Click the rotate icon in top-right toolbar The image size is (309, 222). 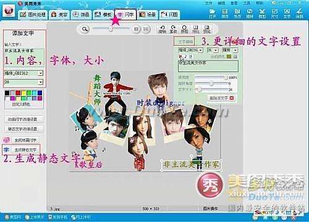[250, 14]
